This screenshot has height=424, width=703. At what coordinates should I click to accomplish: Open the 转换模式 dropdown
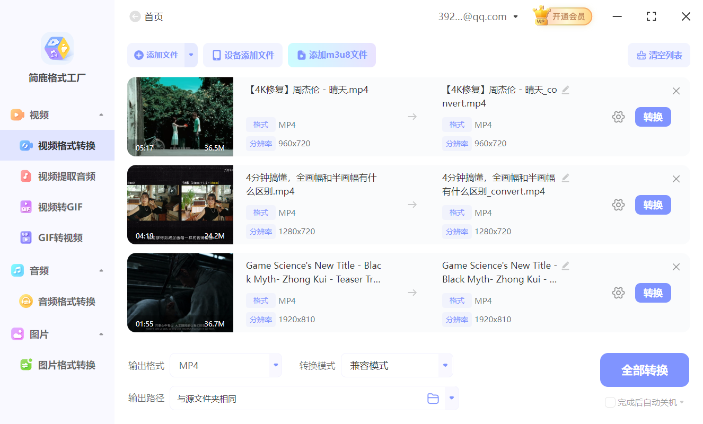(x=444, y=365)
